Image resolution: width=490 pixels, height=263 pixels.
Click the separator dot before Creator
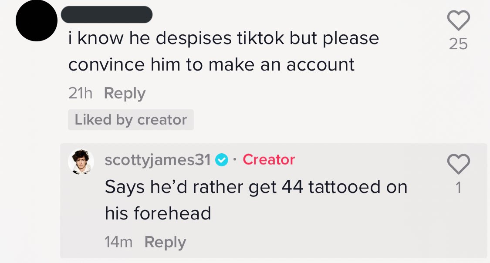click(235, 160)
